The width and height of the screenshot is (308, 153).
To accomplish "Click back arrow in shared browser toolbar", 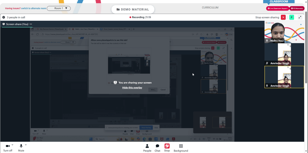I will tap(32, 34).
